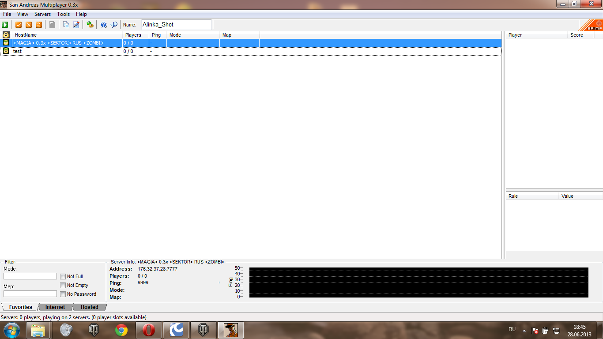Click the ping value 9999
This screenshot has height=339, width=603.
tap(143, 283)
